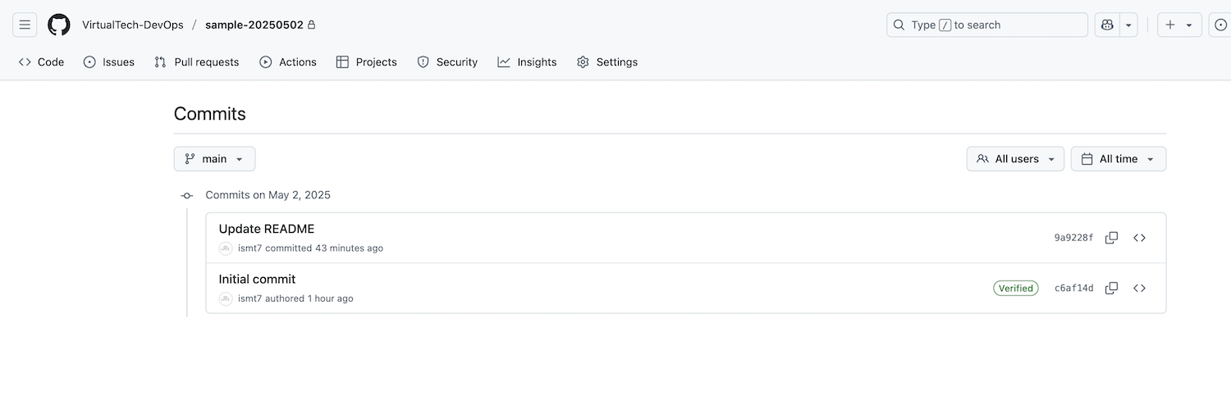This screenshot has width=1231, height=414.
Task: Browse repository at Update README commit
Action: [x=1139, y=238]
